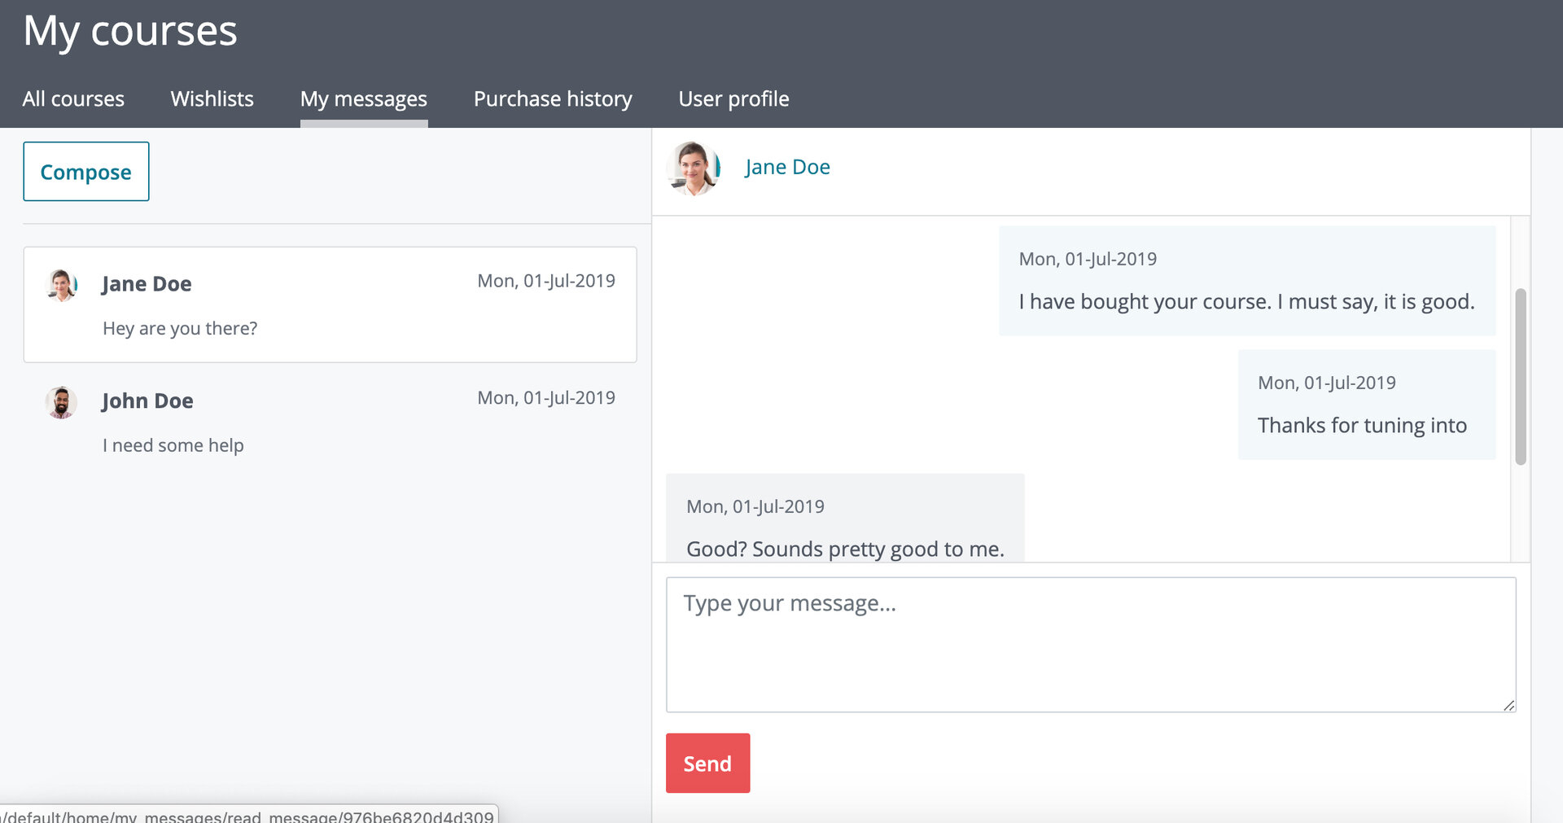Image resolution: width=1563 pixels, height=823 pixels.
Task: Focus the Type your message text area
Action: [x=1090, y=644]
